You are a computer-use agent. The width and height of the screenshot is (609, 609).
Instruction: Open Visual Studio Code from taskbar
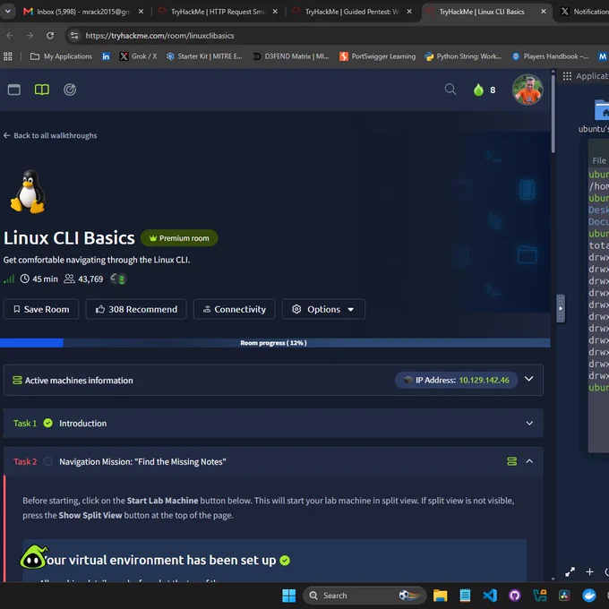tap(490, 596)
